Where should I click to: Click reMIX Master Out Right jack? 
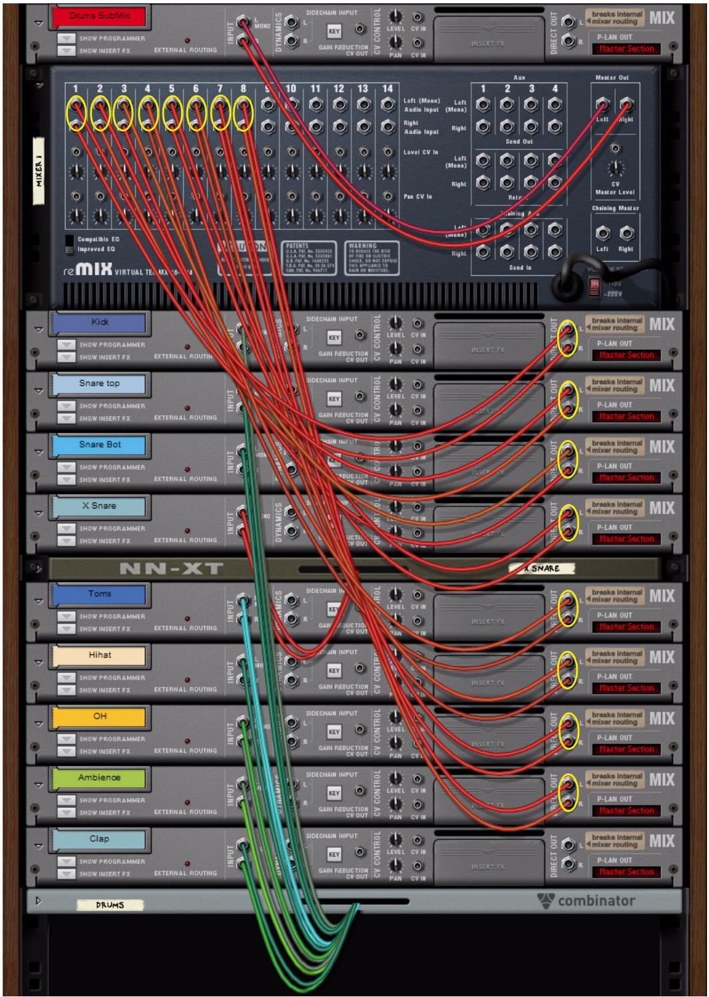tap(626, 104)
